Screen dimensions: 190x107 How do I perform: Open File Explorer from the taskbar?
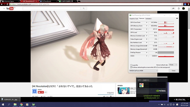pos(15,104)
